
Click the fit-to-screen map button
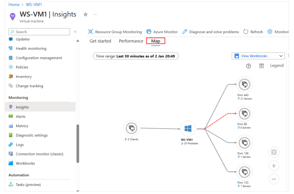point(274,152)
